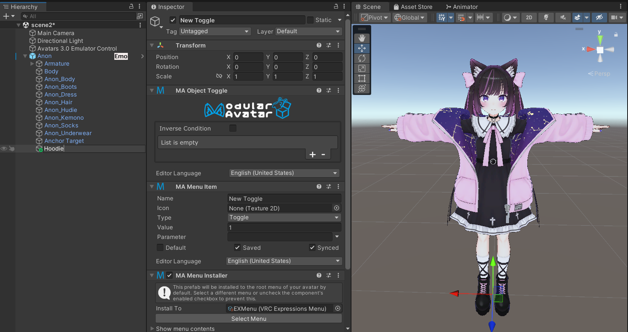628x332 pixels.
Task: Open Scene camera settings icon
Action: tap(614, 17)
